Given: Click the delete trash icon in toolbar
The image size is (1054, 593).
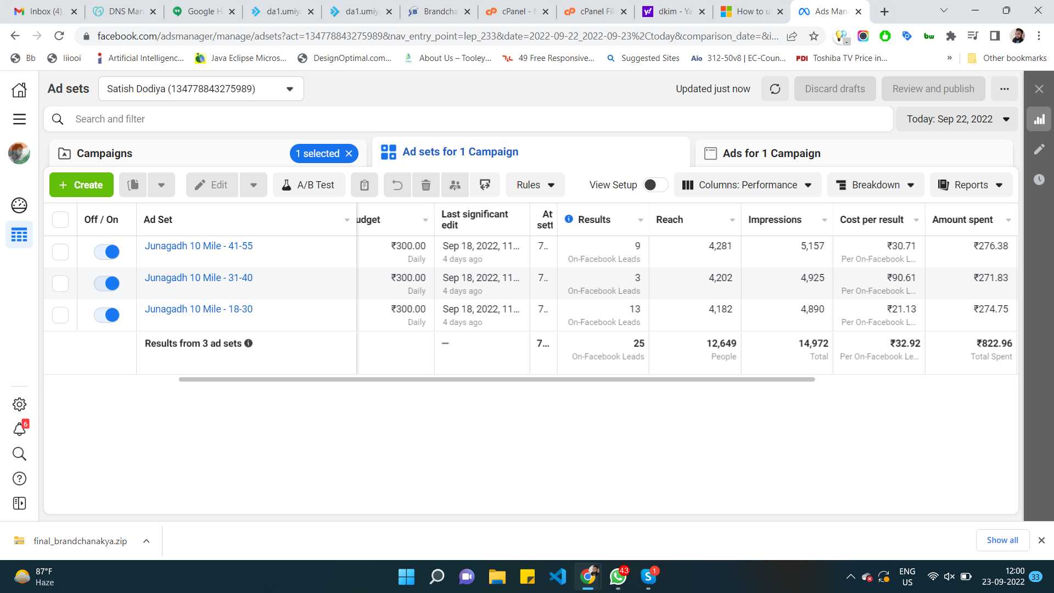Looking at the screenshot, I should (426, 185).
